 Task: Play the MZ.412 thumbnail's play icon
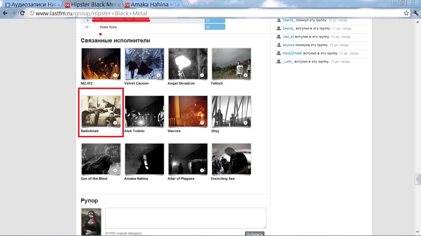click(115, 75)
